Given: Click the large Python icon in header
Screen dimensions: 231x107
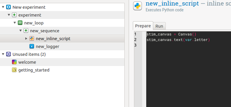Looking at the screenshot, I should pos(137,6).
